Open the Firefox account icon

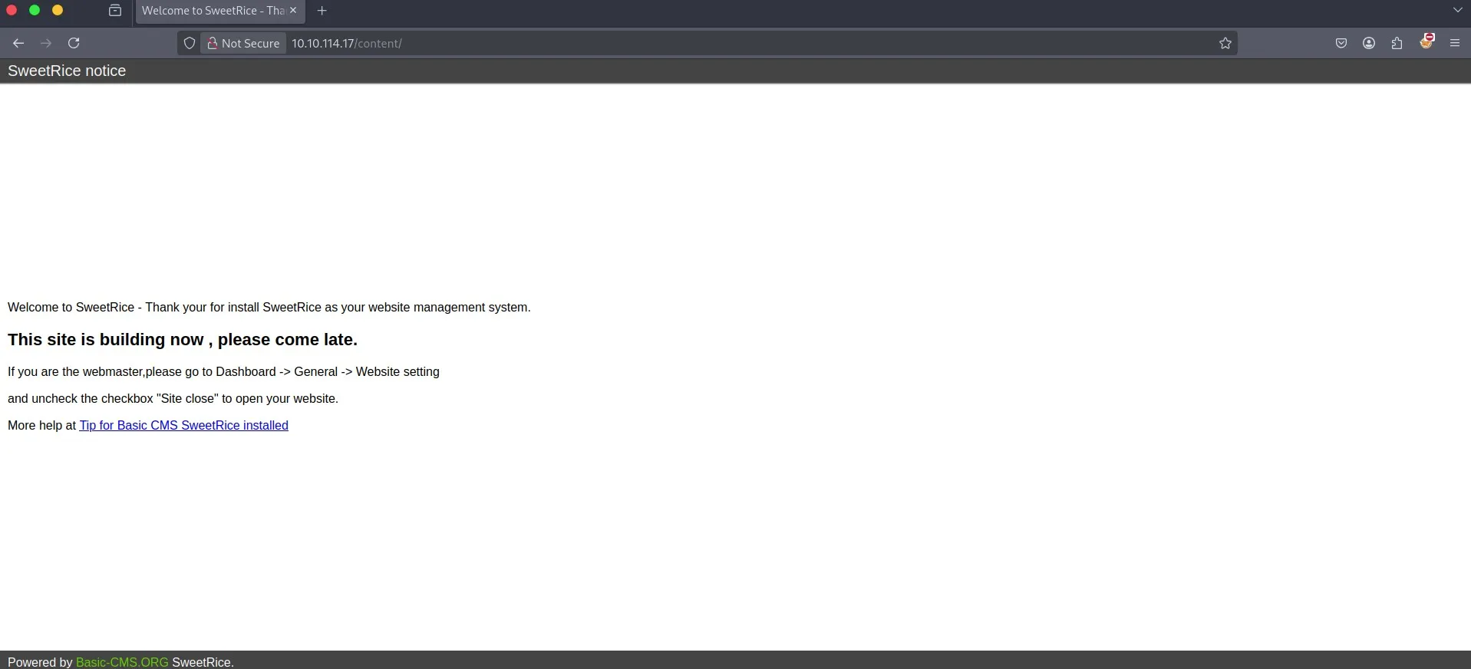1369,43
